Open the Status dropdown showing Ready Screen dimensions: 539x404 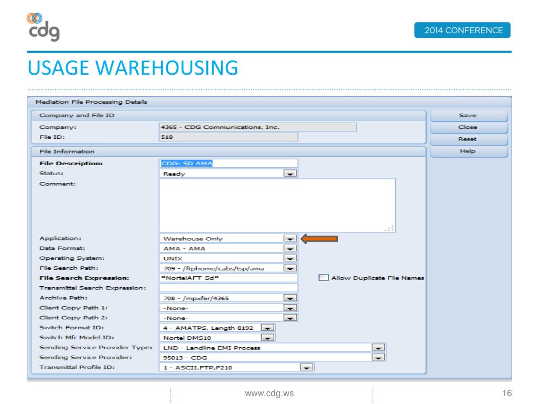pos(290,174)
